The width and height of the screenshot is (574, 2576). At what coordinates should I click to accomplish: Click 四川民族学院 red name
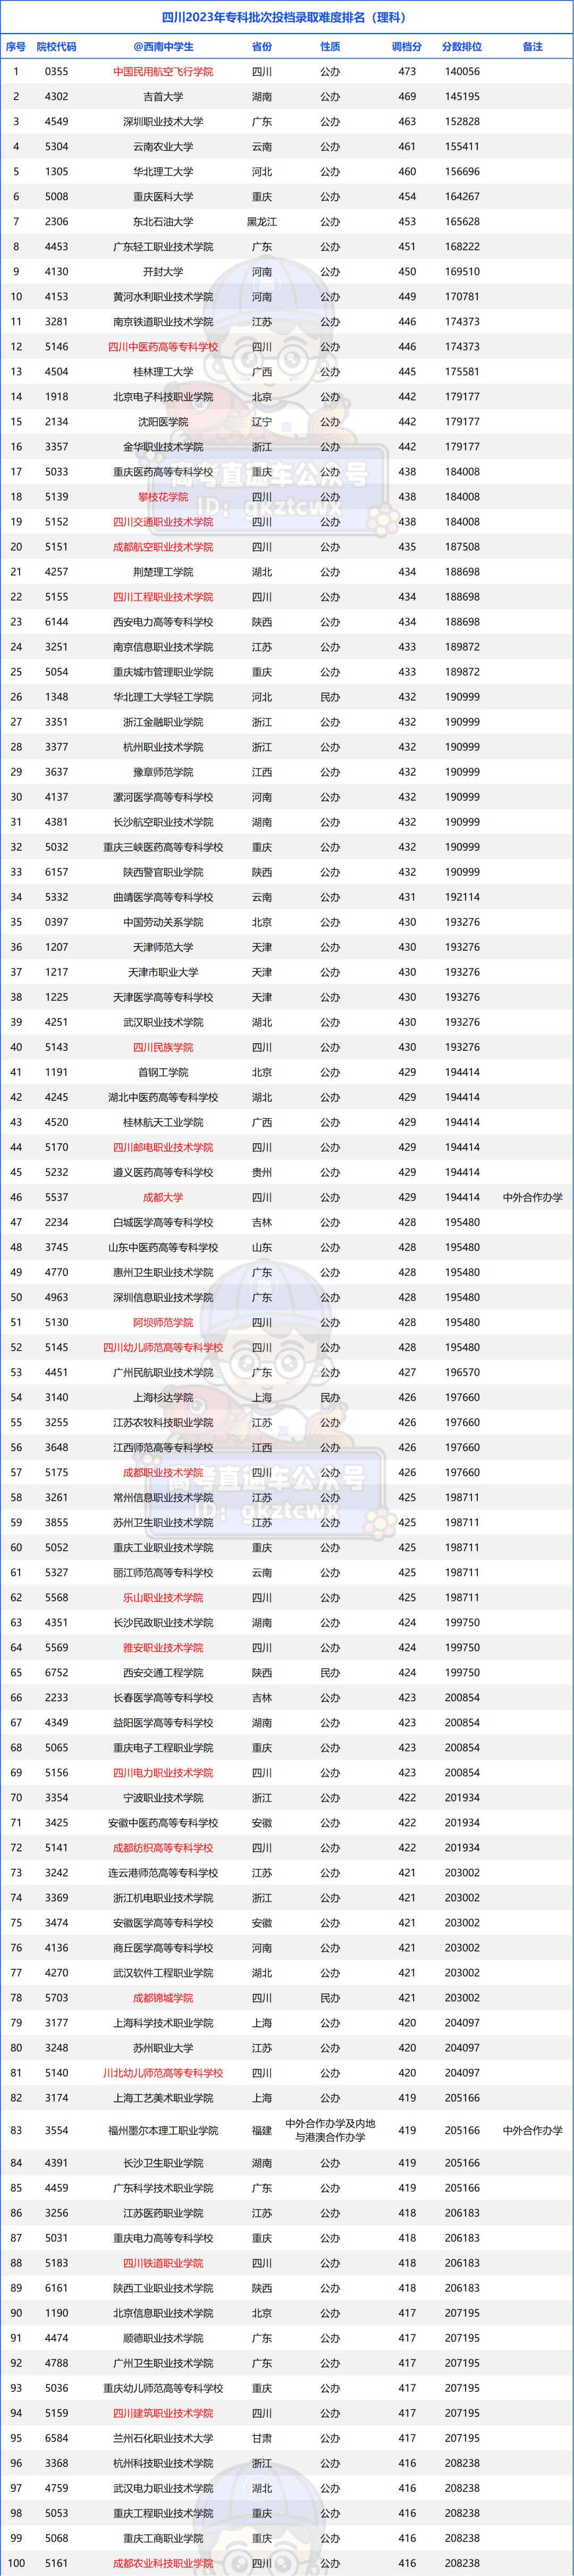(163, 1047)
